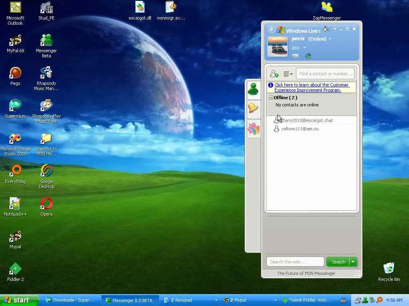The image size is (409, 306).
Task: Open the Search button dropdown arrow
Action: pos(353,262)
